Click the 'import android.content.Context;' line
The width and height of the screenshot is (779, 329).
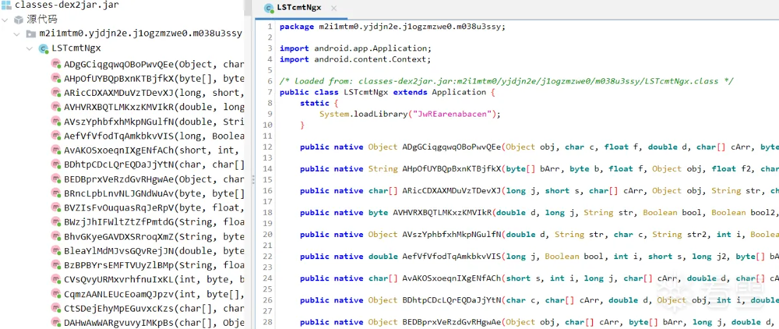(x=355, y=60)
